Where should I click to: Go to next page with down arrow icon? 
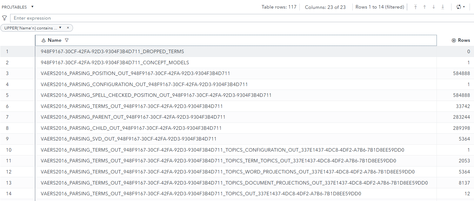coord(433,7)
